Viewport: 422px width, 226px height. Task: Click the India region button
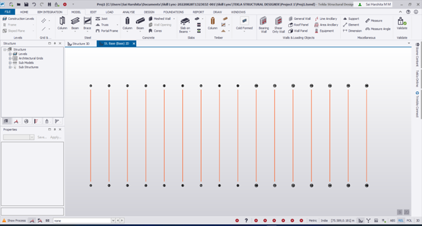click(x=325, y=220)
